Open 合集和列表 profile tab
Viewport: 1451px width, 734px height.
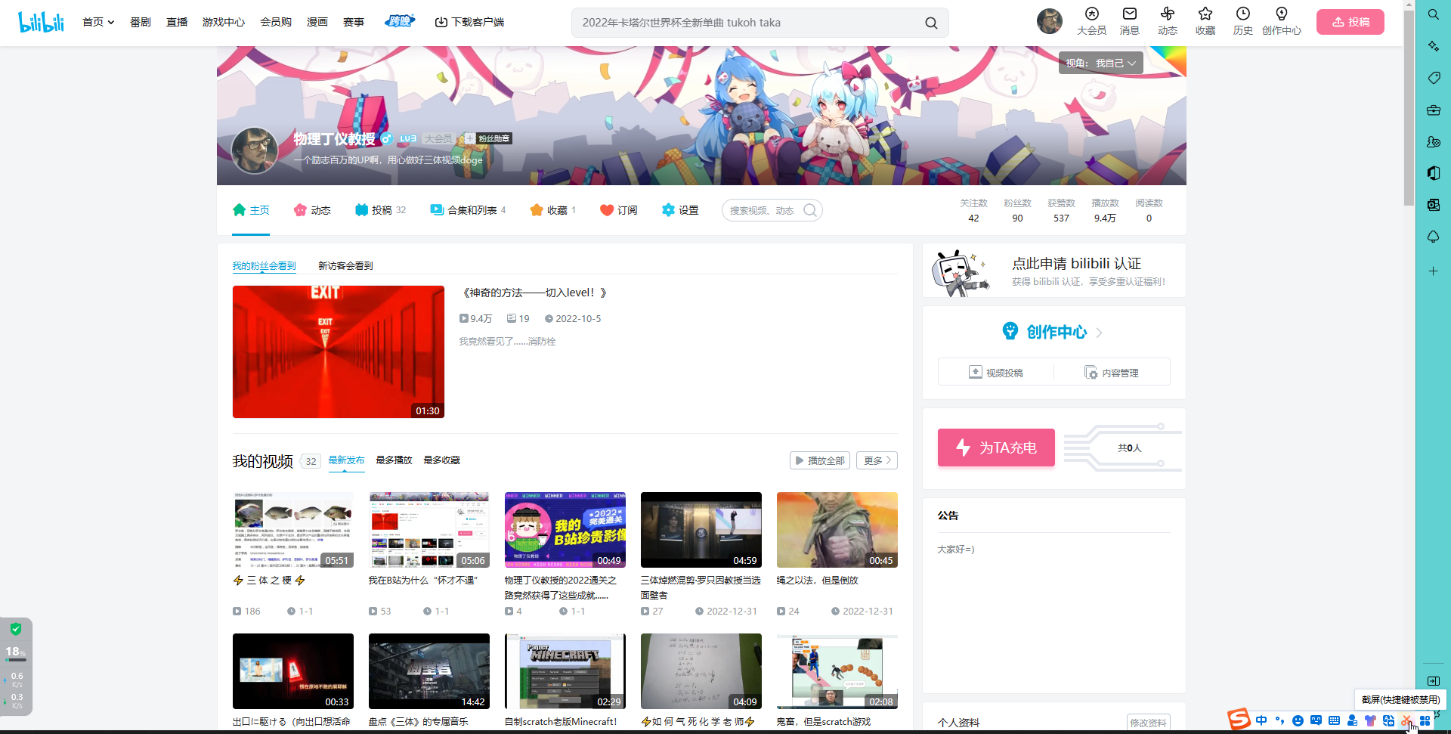(x=468, y=210)
